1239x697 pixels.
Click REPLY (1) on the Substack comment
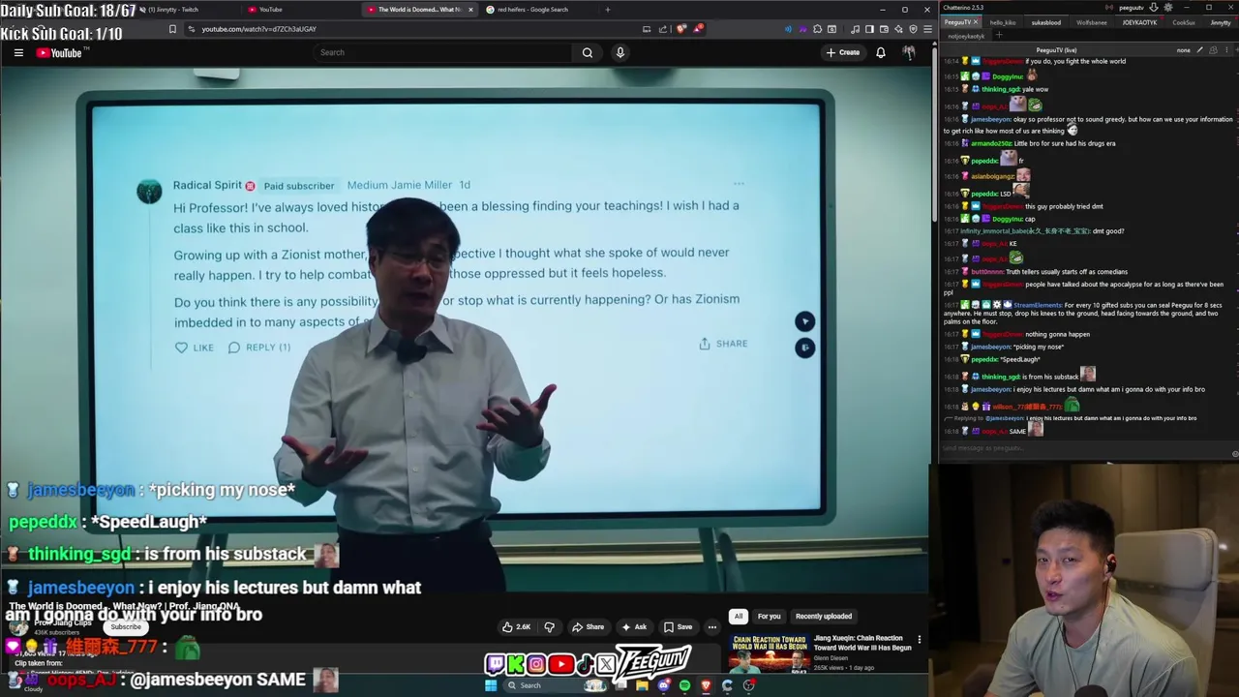[x=259, y=348]
